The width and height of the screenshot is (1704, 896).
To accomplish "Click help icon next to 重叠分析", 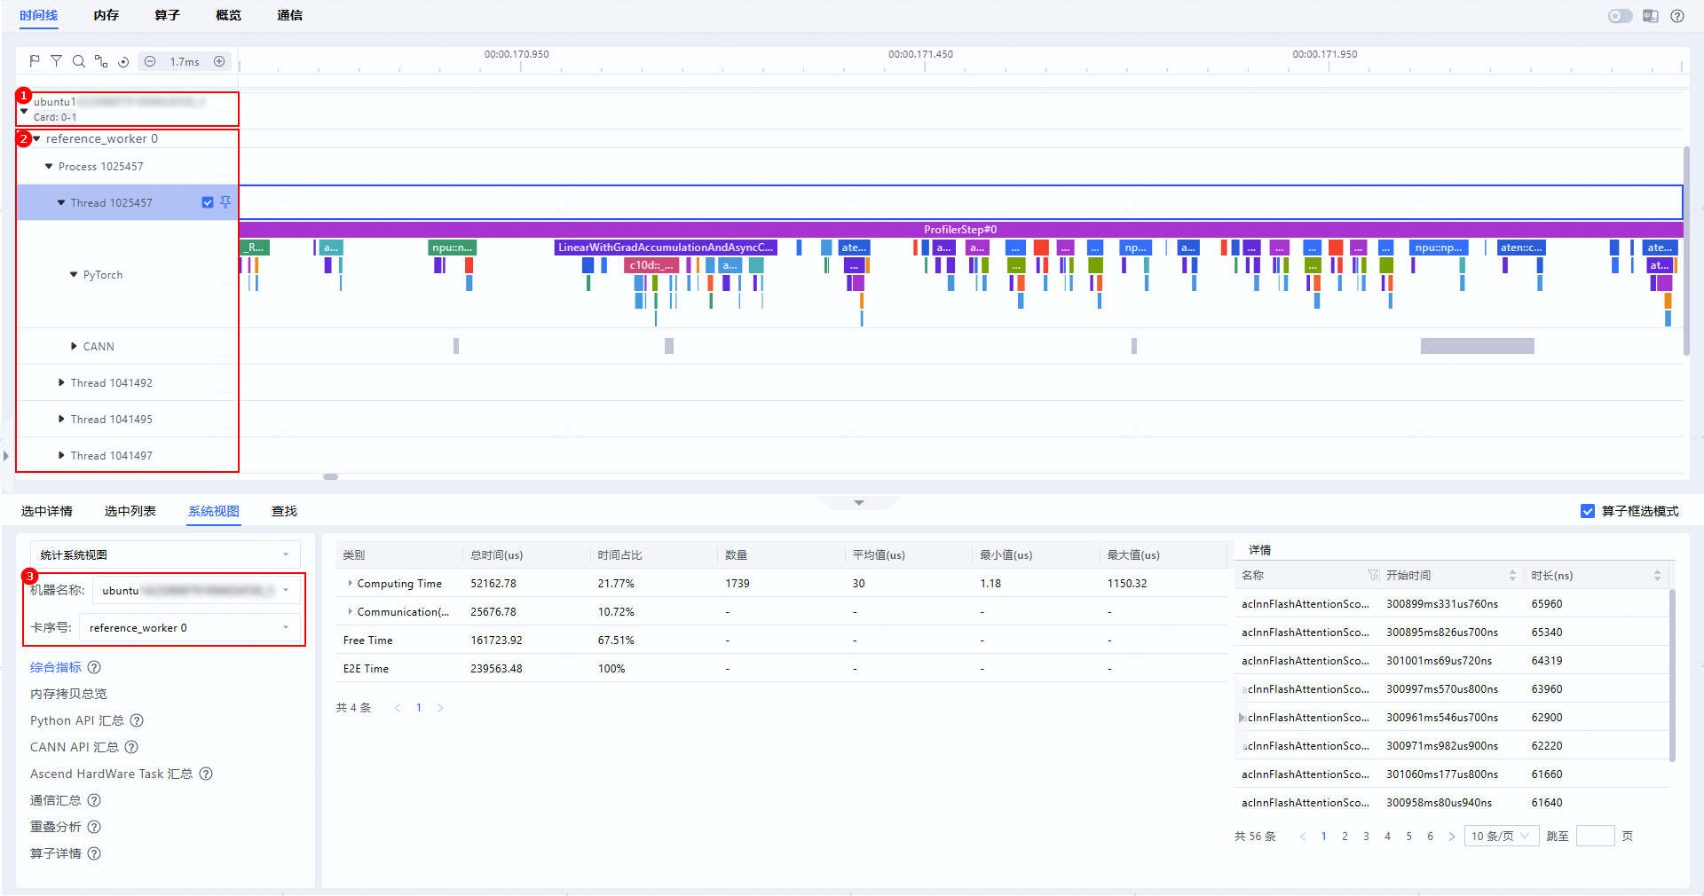I will tap(94, 827).
